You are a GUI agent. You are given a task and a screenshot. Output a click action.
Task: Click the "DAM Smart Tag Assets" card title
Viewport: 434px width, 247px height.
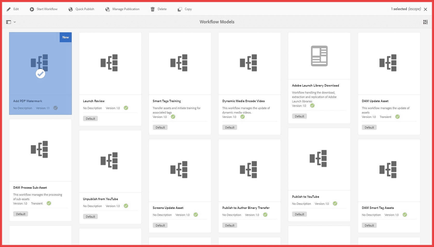(378, 208)
